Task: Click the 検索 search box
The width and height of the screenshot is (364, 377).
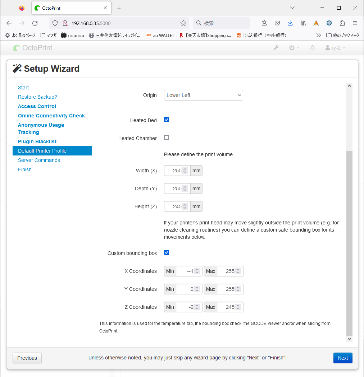Action: pos(222,23)
